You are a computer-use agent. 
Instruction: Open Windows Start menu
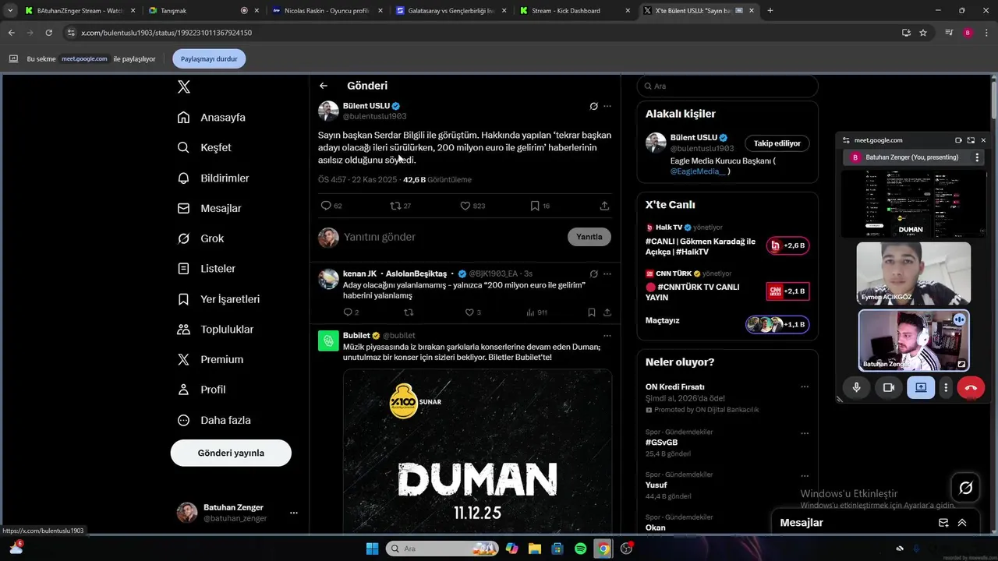coord(371,549)
